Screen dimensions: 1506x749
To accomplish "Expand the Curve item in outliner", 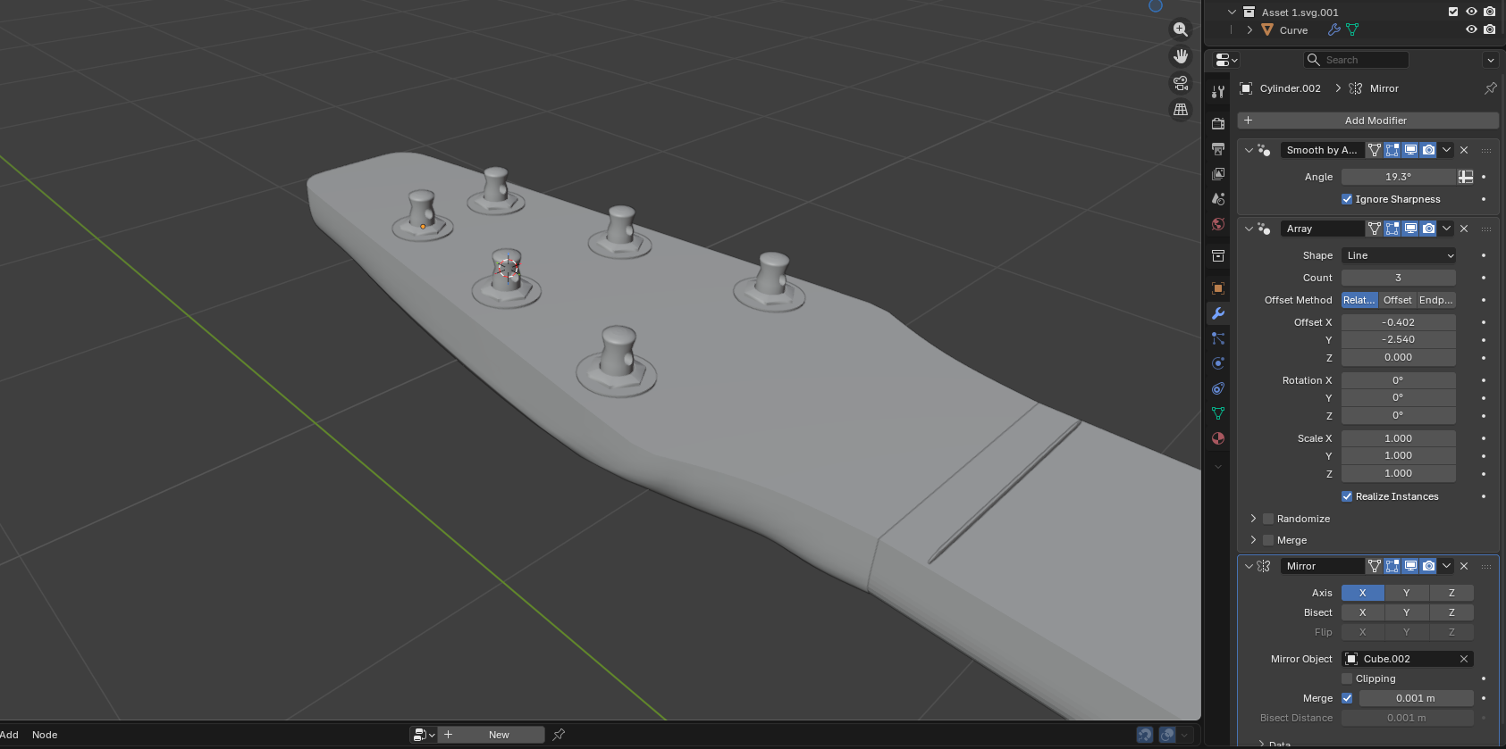I will pos(1249,30).
